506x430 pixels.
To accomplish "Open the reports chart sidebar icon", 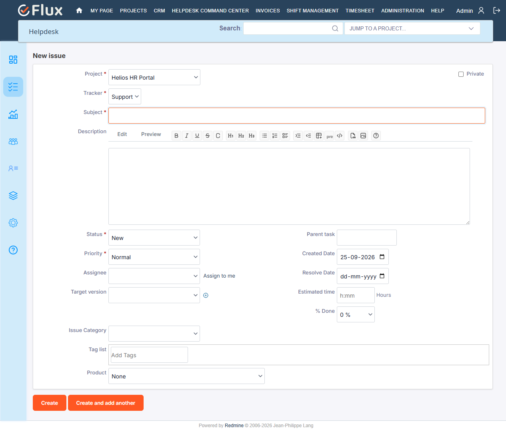I will [13, 114].
